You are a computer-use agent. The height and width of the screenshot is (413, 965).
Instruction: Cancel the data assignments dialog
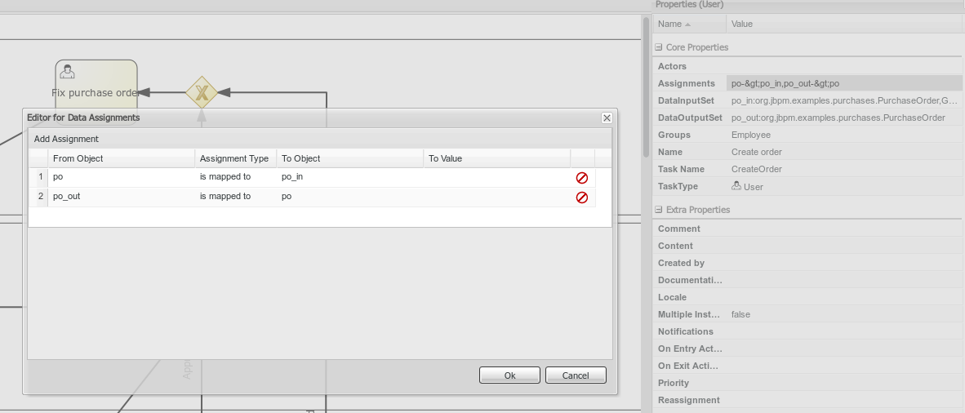click(576, 375)
